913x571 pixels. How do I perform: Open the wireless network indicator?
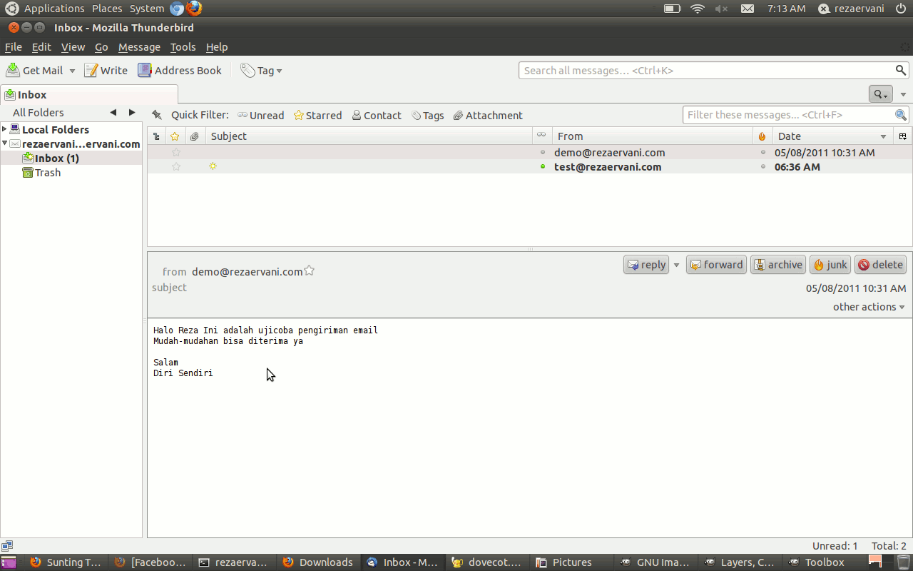pyautogui.click(x=697, y=9)
